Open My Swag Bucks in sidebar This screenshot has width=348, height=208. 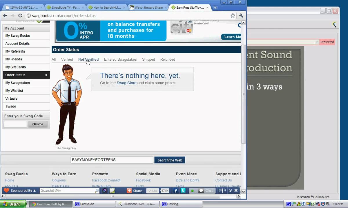click(26, 36)
